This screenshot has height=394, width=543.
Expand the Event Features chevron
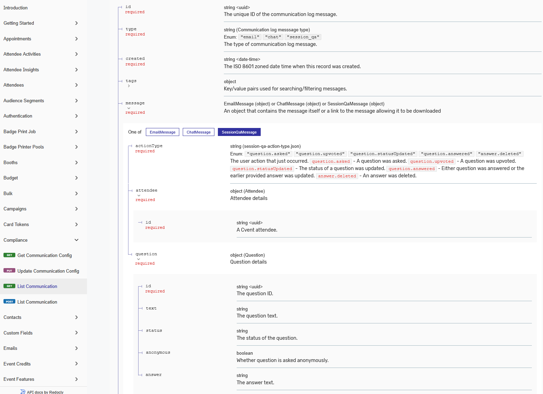(77, 379)
